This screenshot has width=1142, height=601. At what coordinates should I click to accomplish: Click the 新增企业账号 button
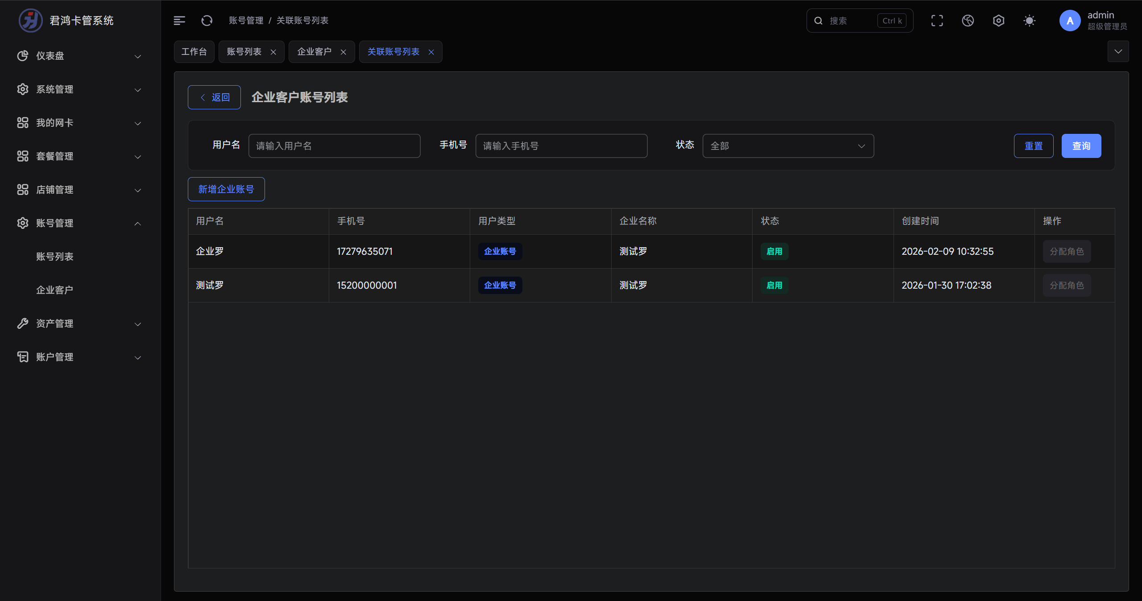[226, 189]
